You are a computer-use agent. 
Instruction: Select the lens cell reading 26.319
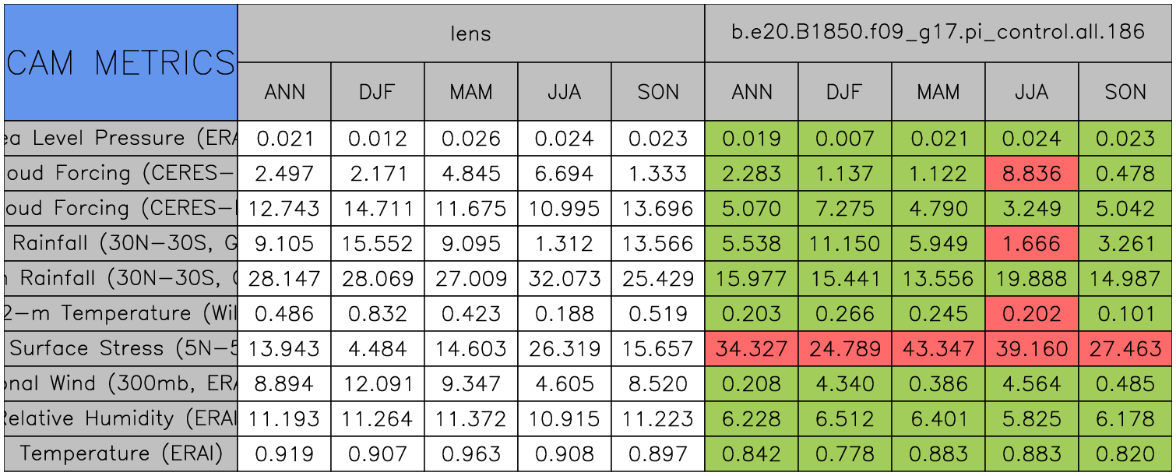tap(564, 349)
